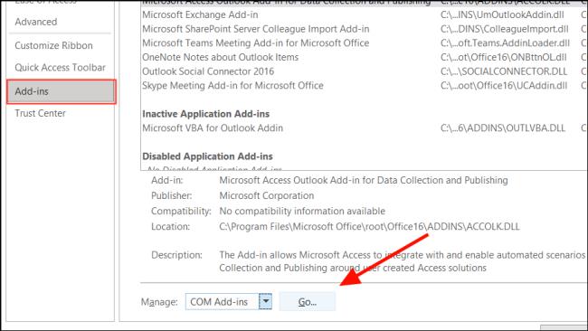Screen dimensions: 588x331
Task: Select Outlook Social Connector 2016 entry
Action: [208, 71]
